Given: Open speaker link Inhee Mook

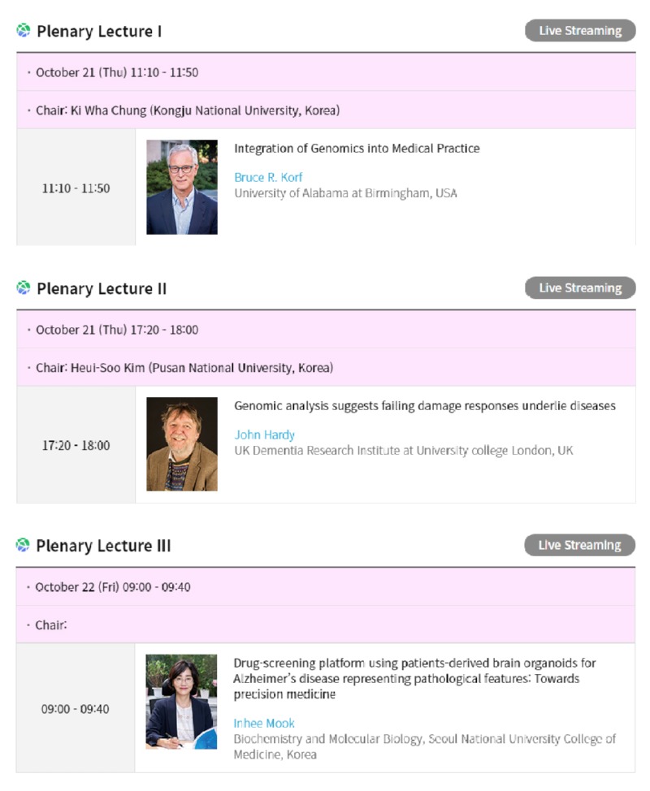Looking at the screenshot, I should (x=264, y=724).
